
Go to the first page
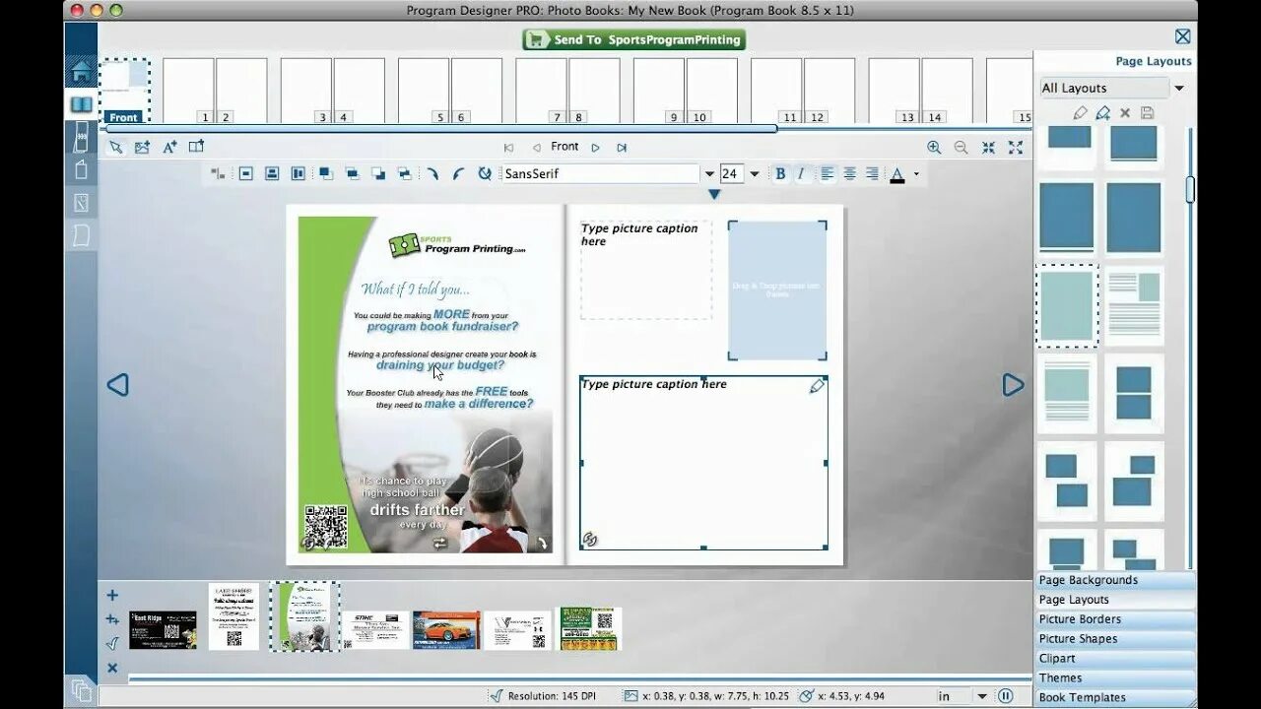508,148
